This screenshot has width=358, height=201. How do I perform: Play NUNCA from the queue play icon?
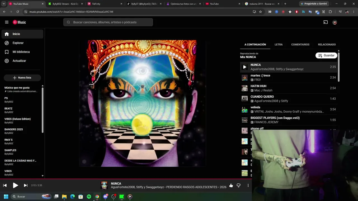coord(245,67)
